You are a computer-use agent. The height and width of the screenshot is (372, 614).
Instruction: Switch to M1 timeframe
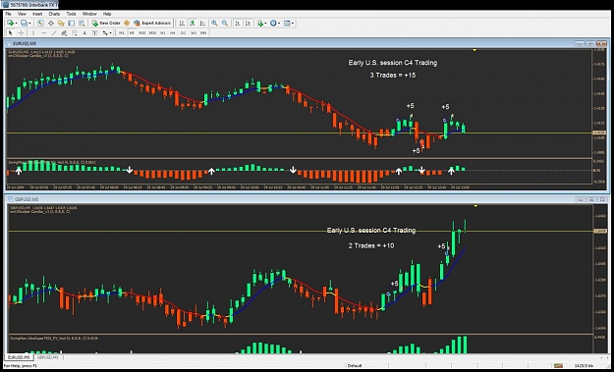point(122,33)
